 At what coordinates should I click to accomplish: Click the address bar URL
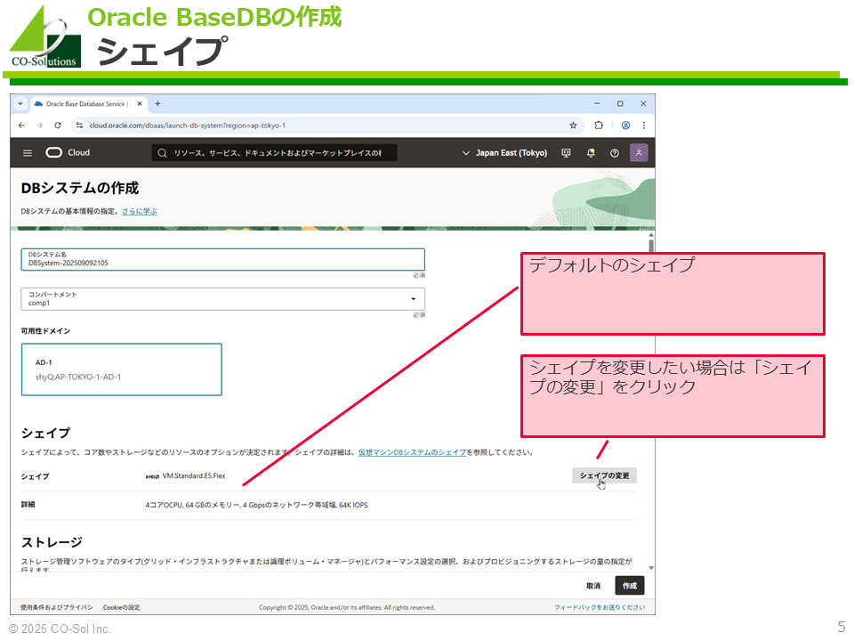point(188,126)
